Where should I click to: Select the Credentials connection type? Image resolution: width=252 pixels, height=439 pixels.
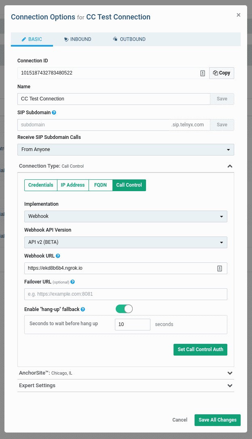click(40, 185)
